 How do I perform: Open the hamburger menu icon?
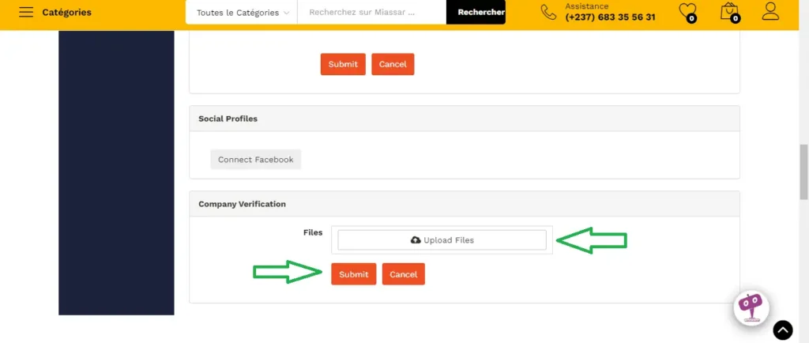[x=26, y=13]
